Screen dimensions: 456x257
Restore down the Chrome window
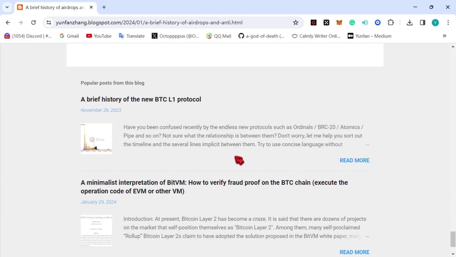[431, 7]
